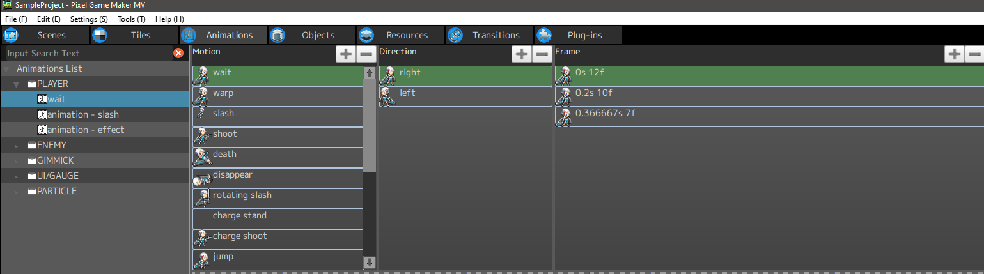
Task: Click the Resources tab layers icon
Action: 366,35
